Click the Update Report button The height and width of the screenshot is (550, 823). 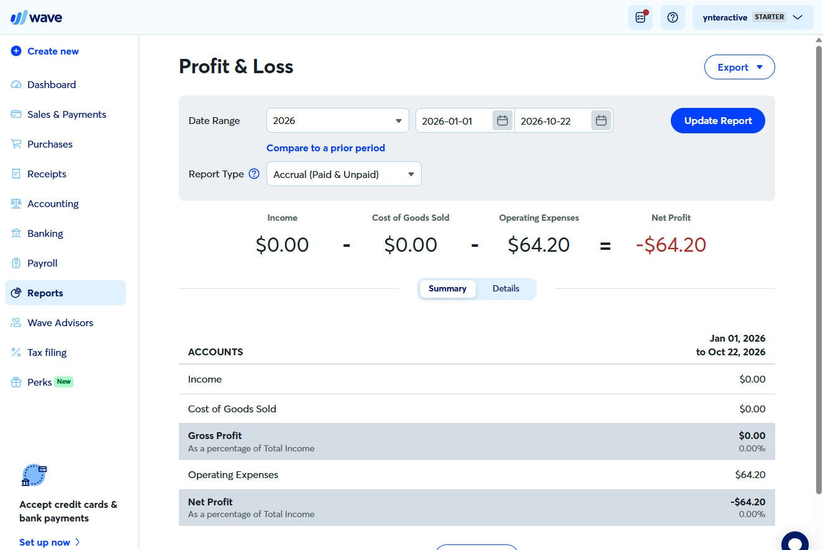pos(718,120)
